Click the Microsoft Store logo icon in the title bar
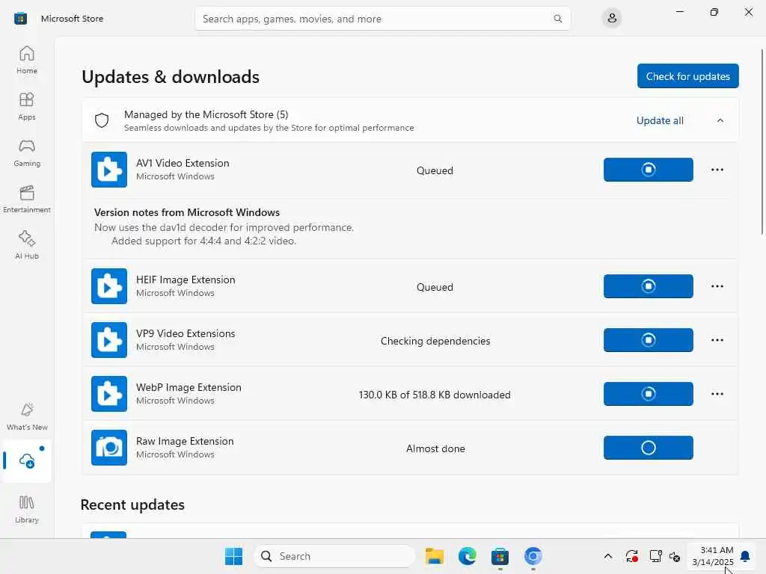 click(x=20, y=19)
